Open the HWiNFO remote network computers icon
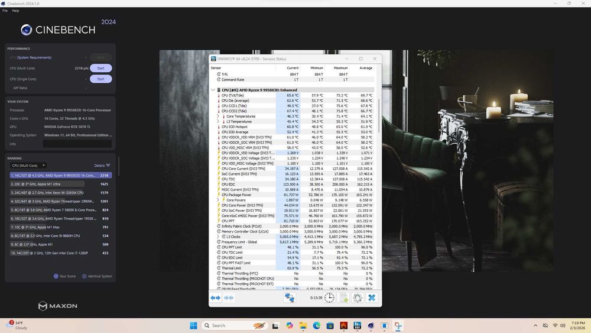Image resolution: width=591 pixels, height=333 pixels. point(290,298)
